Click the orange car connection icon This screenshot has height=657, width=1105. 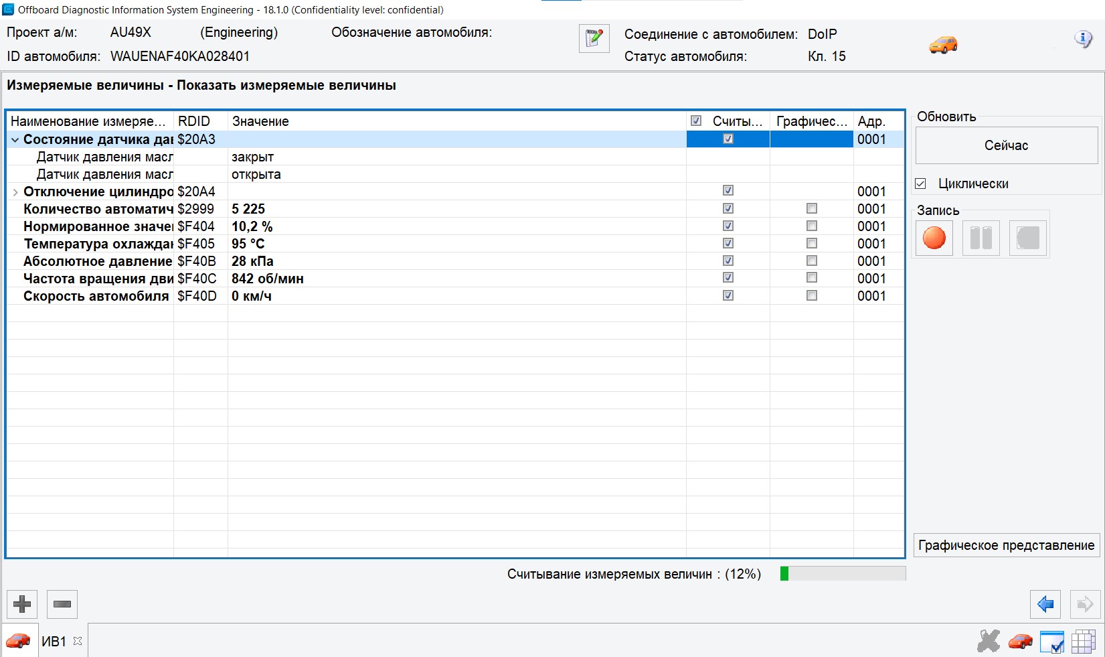click(943, 45)
